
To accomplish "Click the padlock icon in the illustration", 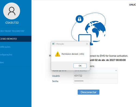I will point(79,19).
